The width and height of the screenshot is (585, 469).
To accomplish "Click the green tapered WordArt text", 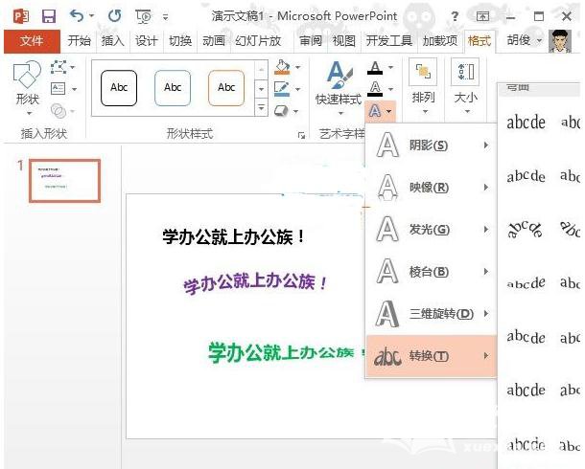I will [286, 352].
